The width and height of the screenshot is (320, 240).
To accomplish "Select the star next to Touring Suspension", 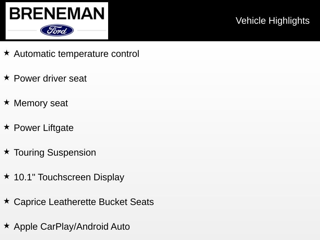I will (x=7, y=152).
